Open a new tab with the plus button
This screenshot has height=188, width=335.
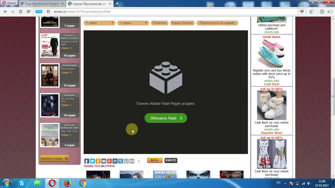[117, 4]
